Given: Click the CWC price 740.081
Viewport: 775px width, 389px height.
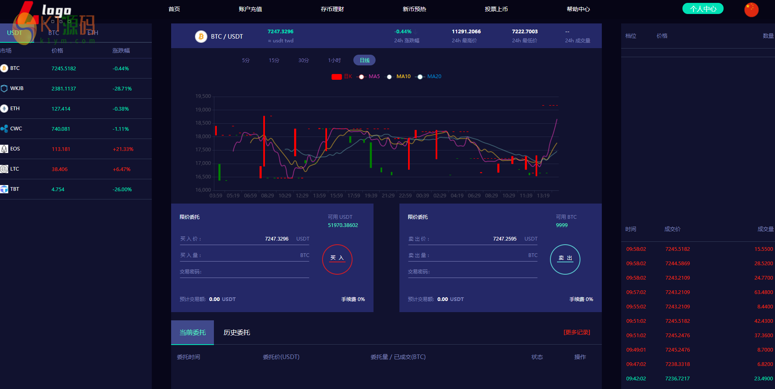Looking at the screenshot, I should [61, 129].
